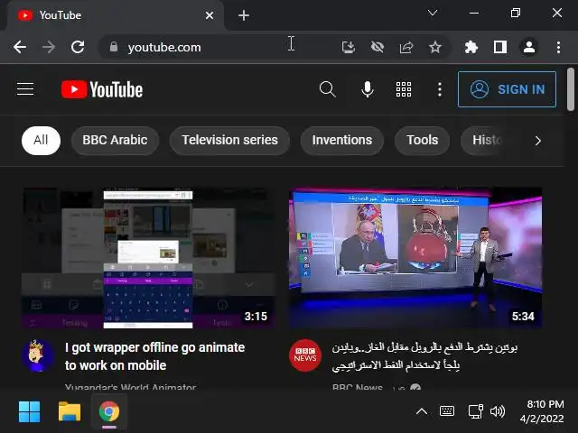578x433 pixels.
Task: Show hidden system tray icons
Action: pos(422,411)
